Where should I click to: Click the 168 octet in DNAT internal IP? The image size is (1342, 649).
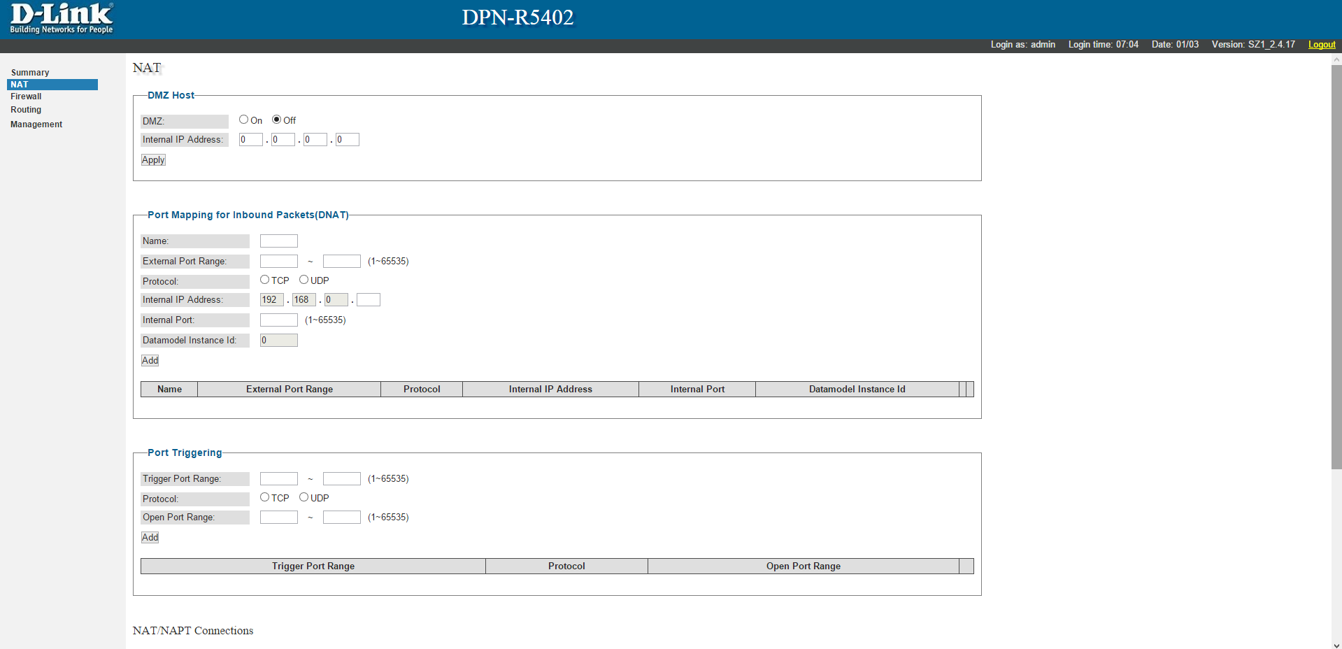tap(304, 300)
